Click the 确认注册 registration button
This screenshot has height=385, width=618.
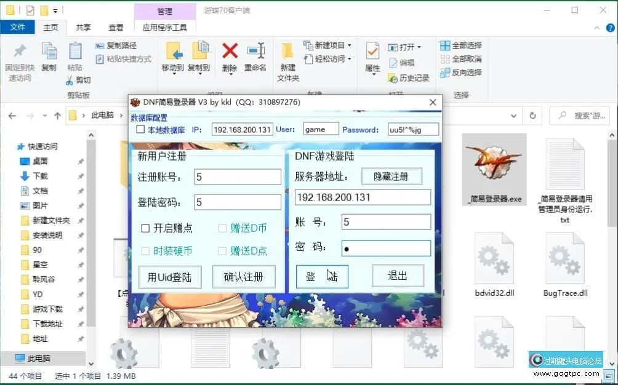pyautogui.click(x=244, y=277)
